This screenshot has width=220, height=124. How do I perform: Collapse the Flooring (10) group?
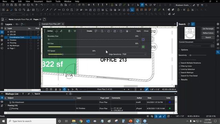coord(6,105)
